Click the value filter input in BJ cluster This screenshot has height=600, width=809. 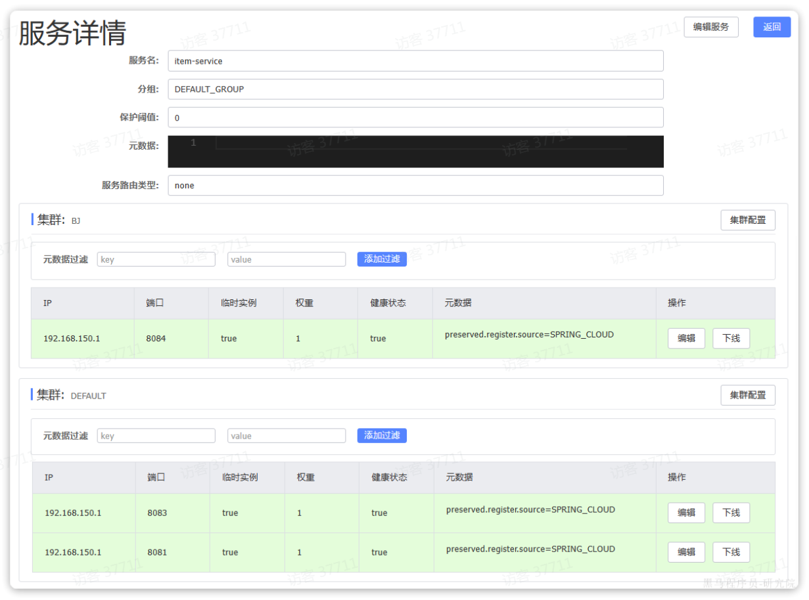287,259
